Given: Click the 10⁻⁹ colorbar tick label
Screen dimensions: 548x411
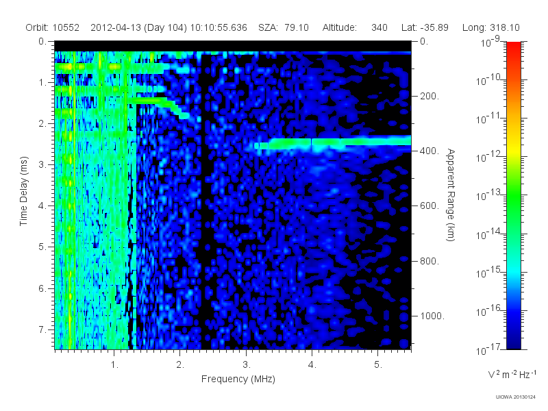Looking at the screenshot, I should point(490,42).
